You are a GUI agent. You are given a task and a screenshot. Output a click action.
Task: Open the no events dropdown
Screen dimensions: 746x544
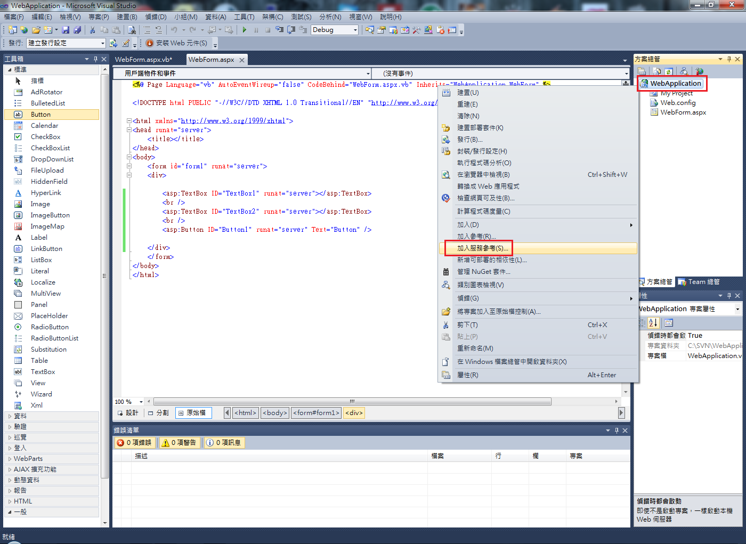[x=626, y=74]
